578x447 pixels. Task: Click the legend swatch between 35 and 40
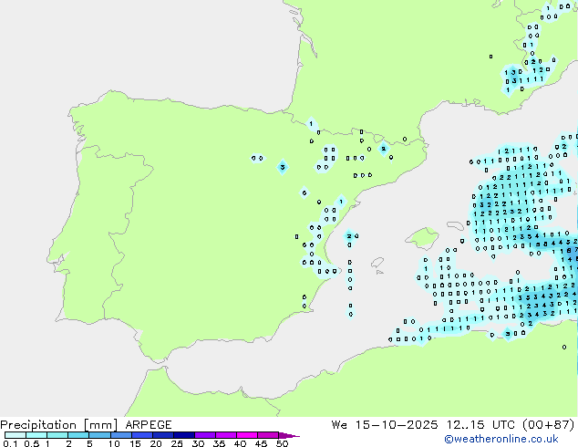[x=227, y=435]
